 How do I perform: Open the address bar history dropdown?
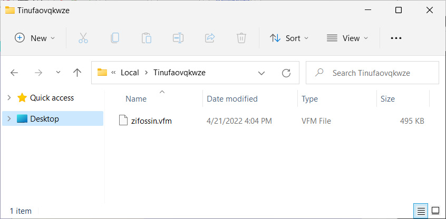[261, 73]
